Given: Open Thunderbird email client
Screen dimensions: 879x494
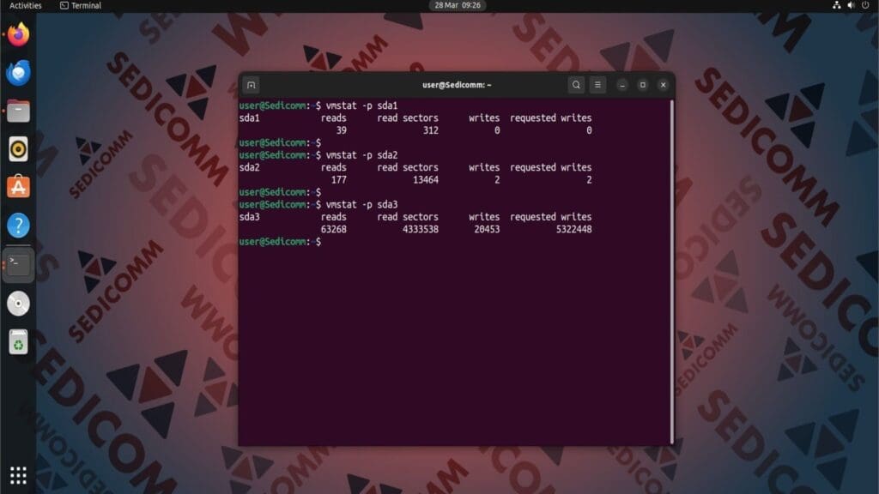Looking at the screenshot, I should coord(17,73).
